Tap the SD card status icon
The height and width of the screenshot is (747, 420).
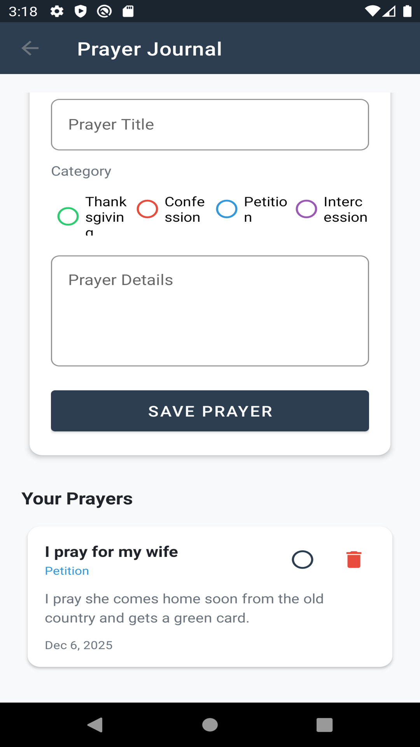tap(128, 11)
